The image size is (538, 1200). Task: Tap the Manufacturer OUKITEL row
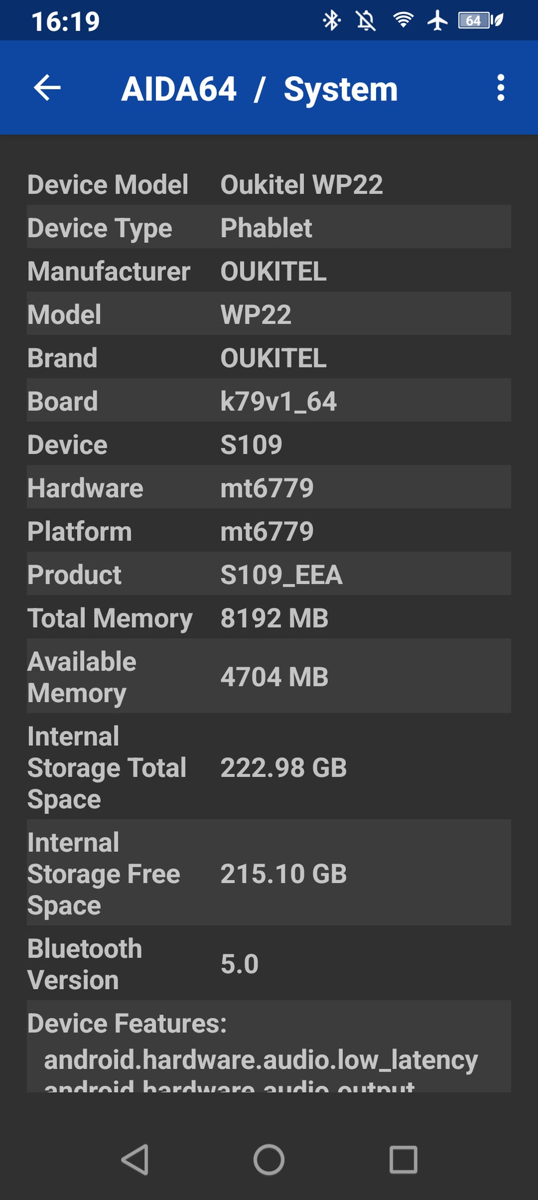[269, 271]
